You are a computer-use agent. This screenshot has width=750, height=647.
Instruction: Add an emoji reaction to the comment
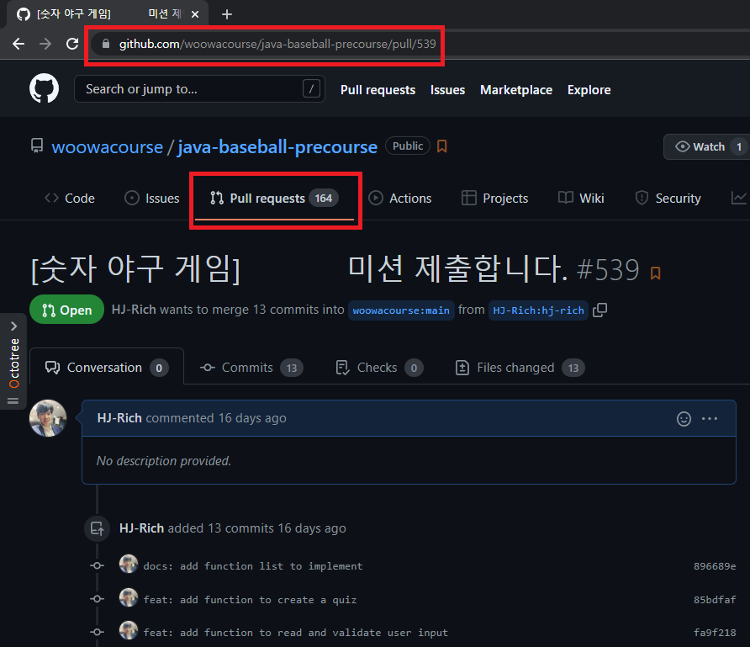coord(684,419)
